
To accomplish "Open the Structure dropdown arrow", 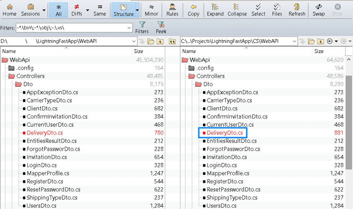I will tap(137, 10).
